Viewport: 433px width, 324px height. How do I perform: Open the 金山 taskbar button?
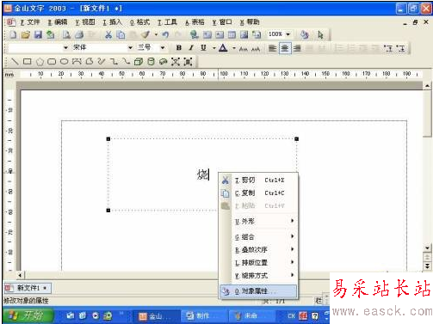point(156,316)
